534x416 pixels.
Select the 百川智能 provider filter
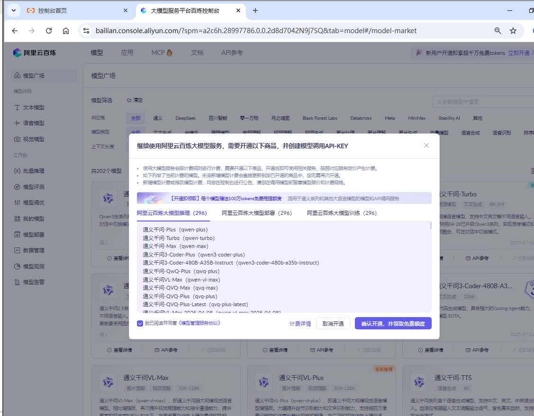(x=218, y=118)
